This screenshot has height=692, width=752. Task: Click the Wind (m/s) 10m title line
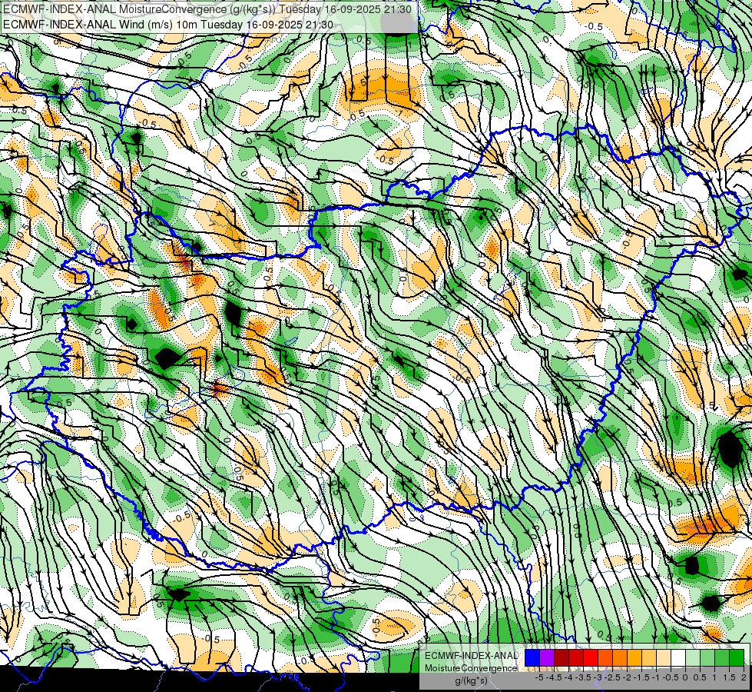(x=168, y=25)
